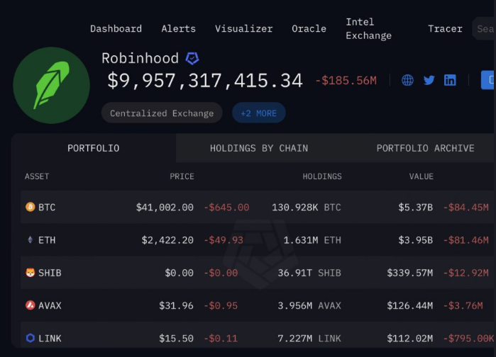Viewport: 496px width, 357px height.
Task: Expand the +2 MORE tags
Action: (x=259, y=113)
